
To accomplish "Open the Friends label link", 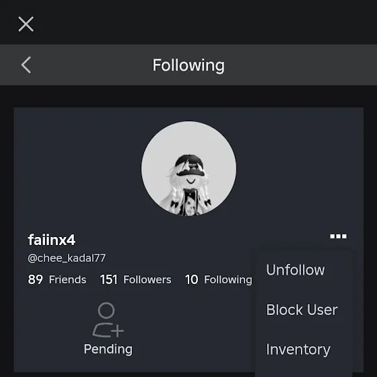I will tap(67, 279).
